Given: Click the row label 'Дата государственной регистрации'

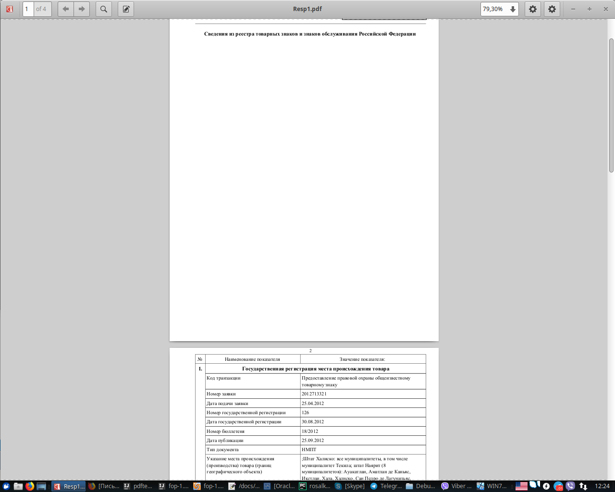Looking at the screenshot, I should coord(244,422).
